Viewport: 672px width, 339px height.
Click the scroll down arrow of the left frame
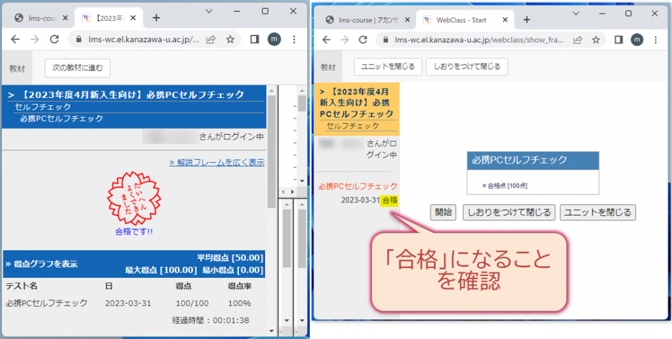[271, 330]
